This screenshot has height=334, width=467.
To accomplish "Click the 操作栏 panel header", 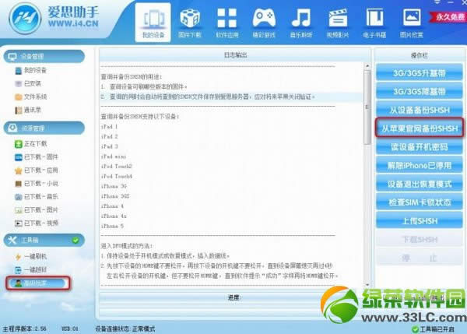I will [x=420, y=55].
